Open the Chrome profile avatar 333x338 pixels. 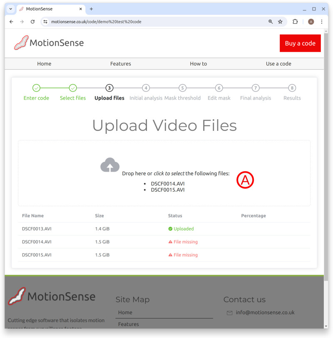(311, 22)
